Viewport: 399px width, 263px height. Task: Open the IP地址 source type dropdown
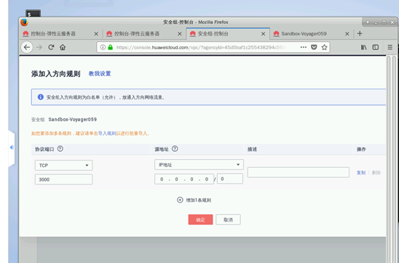(x=199, y=165)
